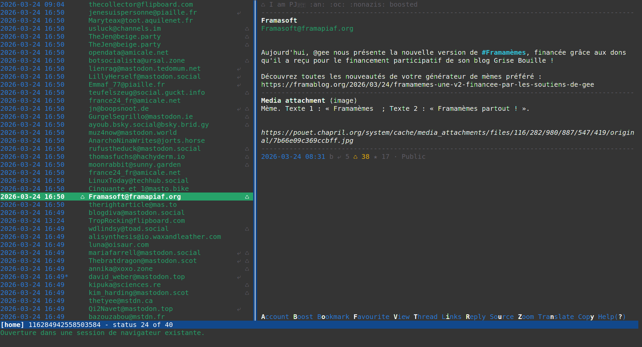Click the #Framamèmes hashtag link
Screen dimensions: 642x347
[x=504, y=52]
